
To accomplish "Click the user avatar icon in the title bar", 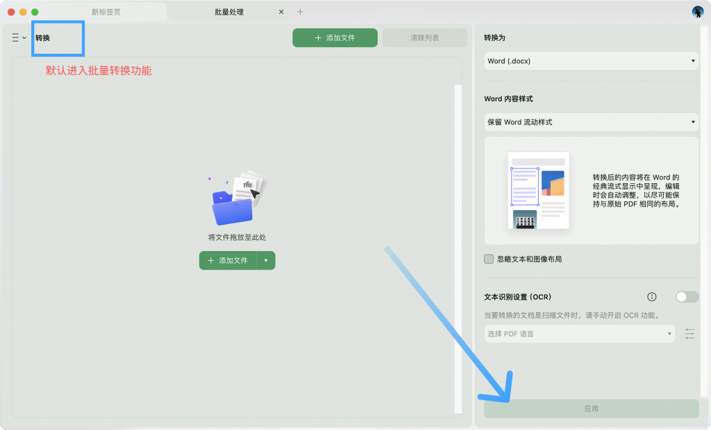I will (x=697, y=12).
